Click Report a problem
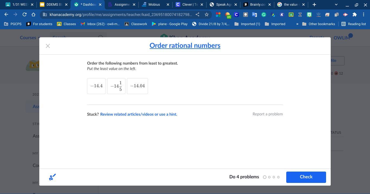Screen dimensions: 370x194 pyautogui.click(x=268, y=114)
